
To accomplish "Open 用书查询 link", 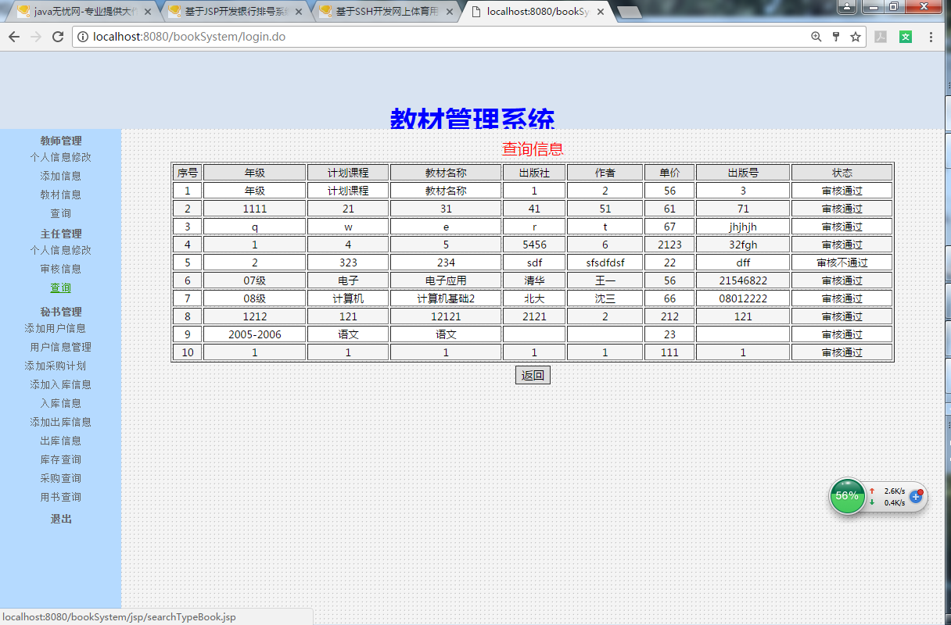I will tap(61, 497).
